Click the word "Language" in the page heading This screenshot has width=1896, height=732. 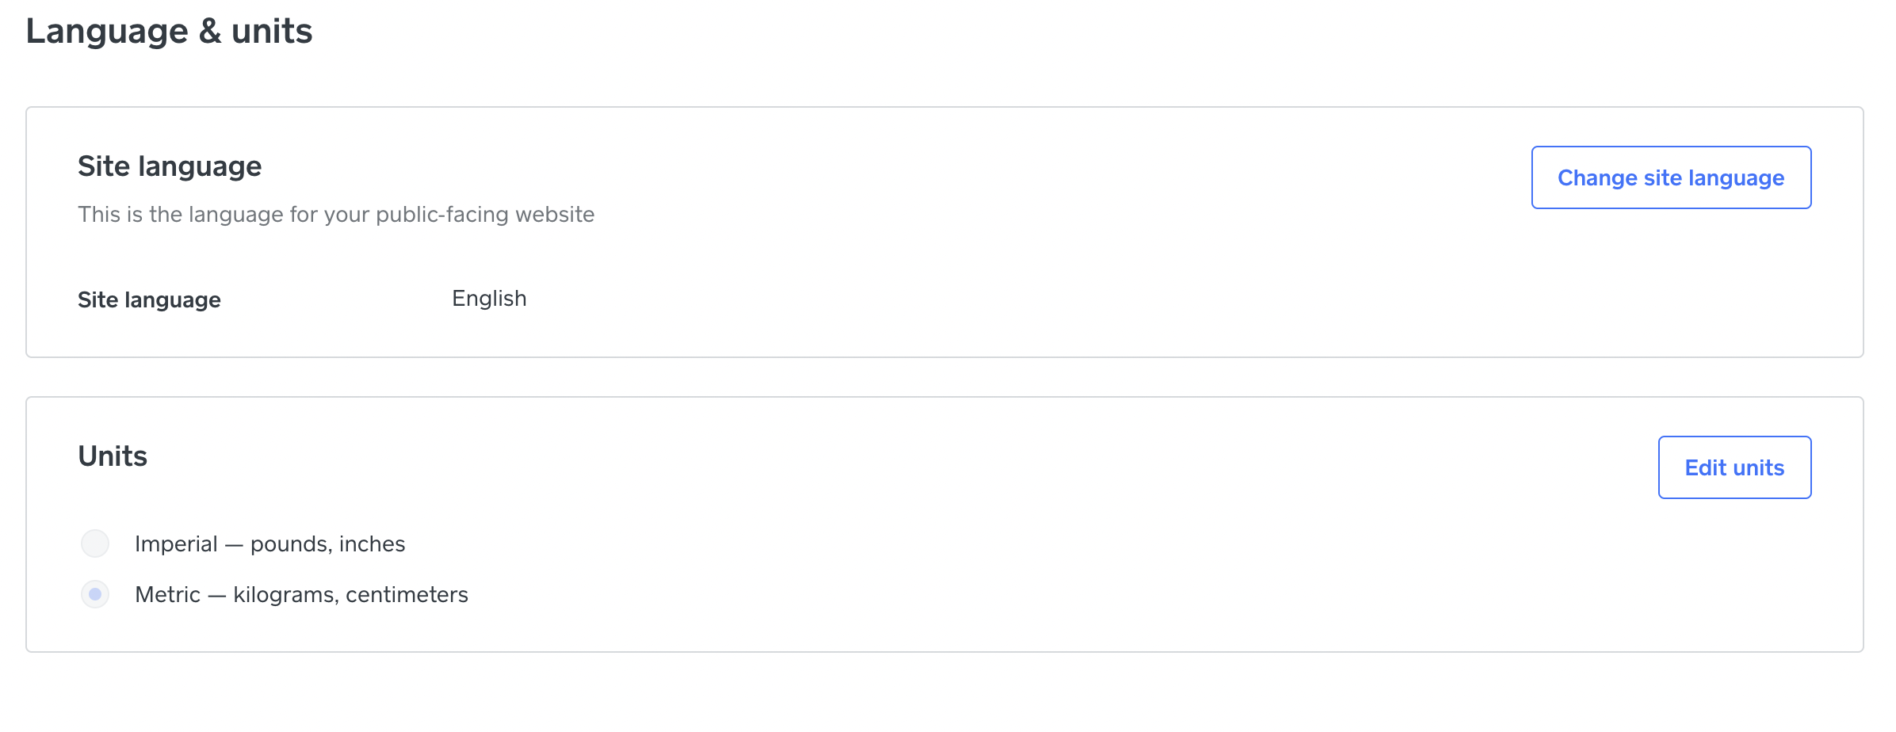(107, 32)
